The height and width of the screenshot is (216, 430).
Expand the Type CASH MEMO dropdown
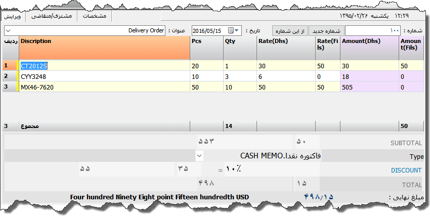pos(199,156)
